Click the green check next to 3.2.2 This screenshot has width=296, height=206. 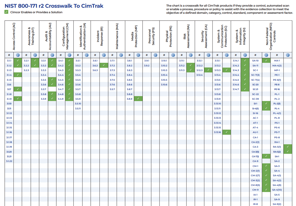[35, 66]
